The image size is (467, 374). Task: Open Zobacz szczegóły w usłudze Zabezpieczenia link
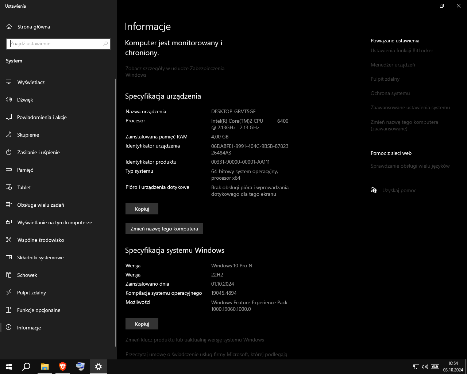(x=175, y=72)
